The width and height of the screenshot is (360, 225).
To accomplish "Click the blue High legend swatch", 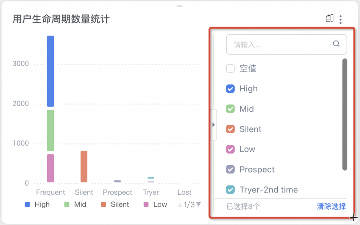I will (27, 204).
